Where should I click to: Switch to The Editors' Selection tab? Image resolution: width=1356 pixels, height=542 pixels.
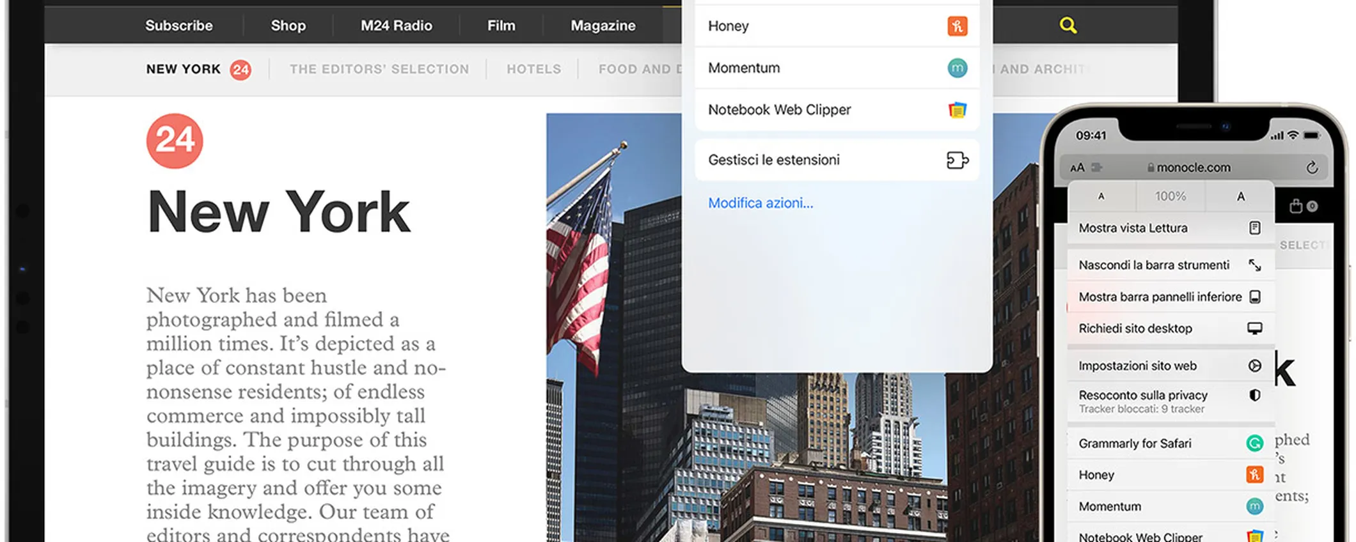(379, 69)
